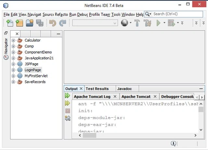The width and height of the screenshot is (208, 150).
Task: Expand the Calculator project node
Action: pos(13,40)
